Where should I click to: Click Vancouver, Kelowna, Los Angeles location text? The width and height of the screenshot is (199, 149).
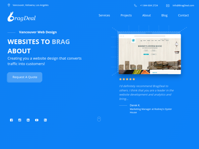pyautogui.click(x=31, y=5)
